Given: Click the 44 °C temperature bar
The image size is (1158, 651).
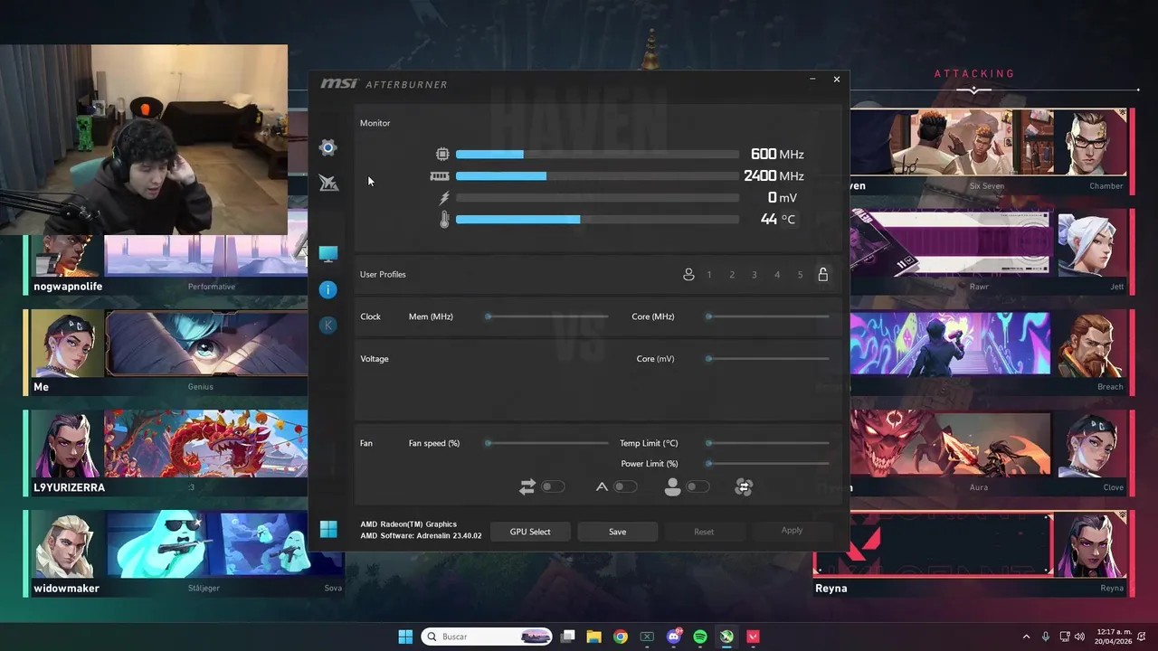Looking at the screenshot, I should point(597,220).
